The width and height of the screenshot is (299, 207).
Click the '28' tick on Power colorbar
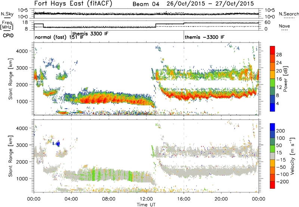pos(279,55)
